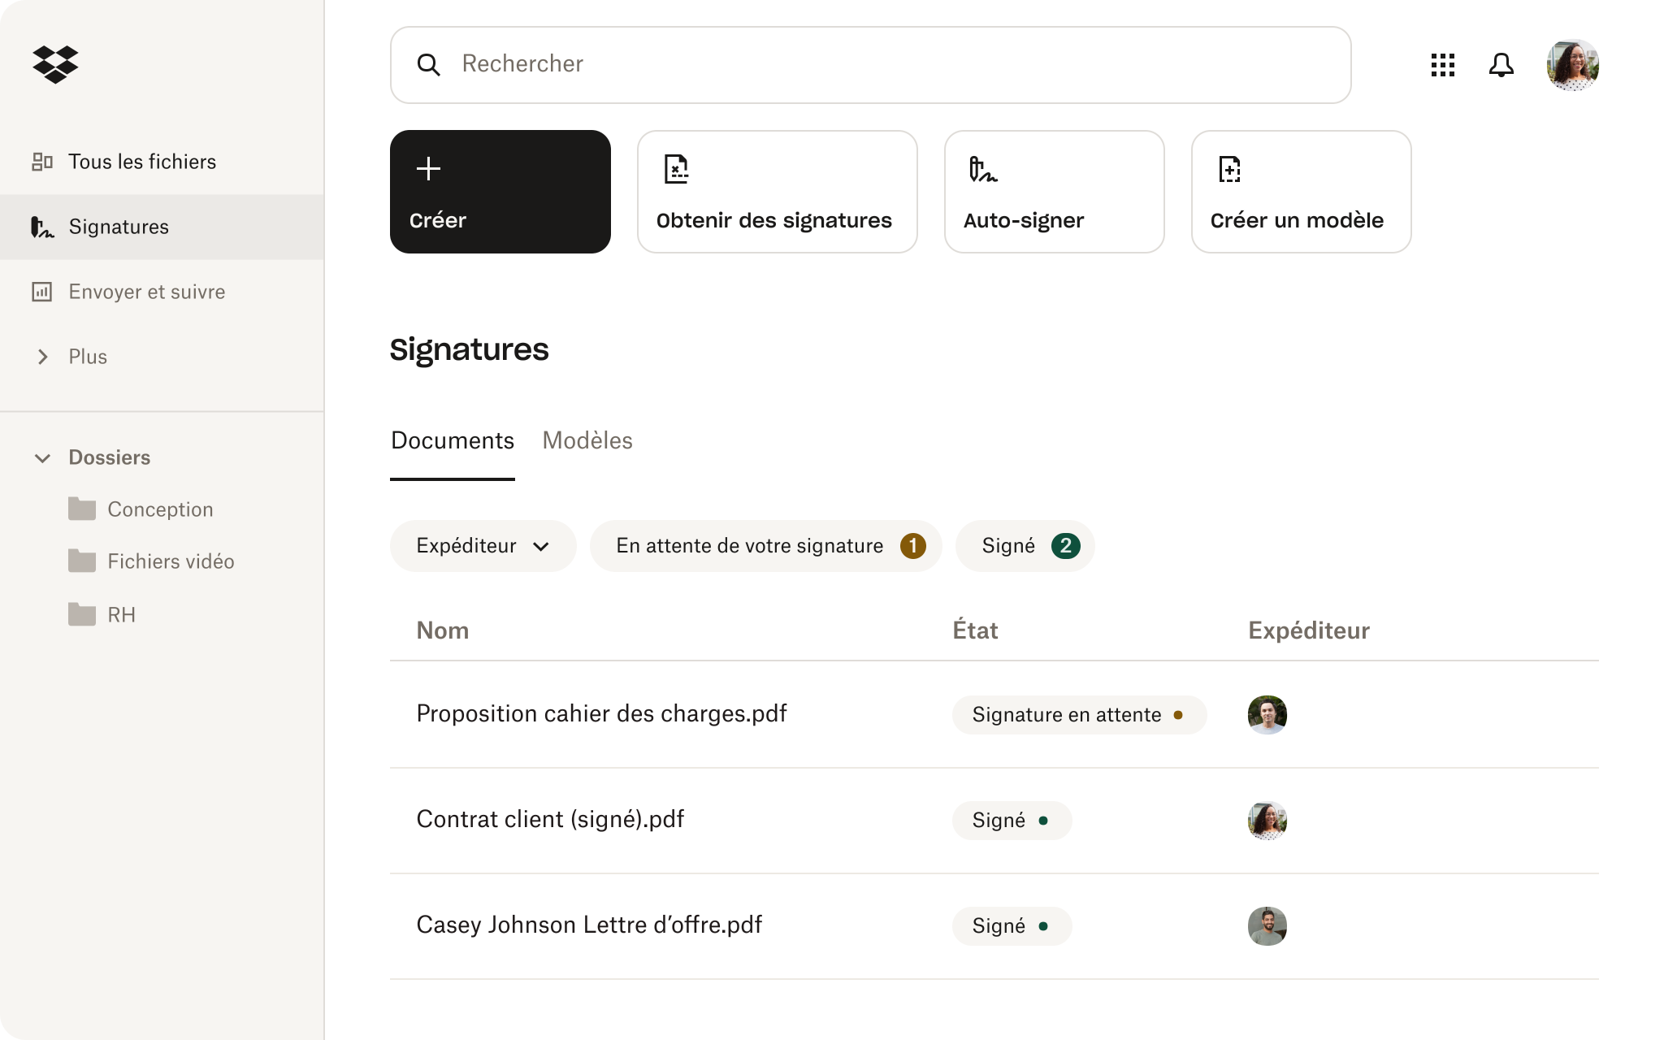
Task: Click the Auto-signer icon
Action: (981, 167)
